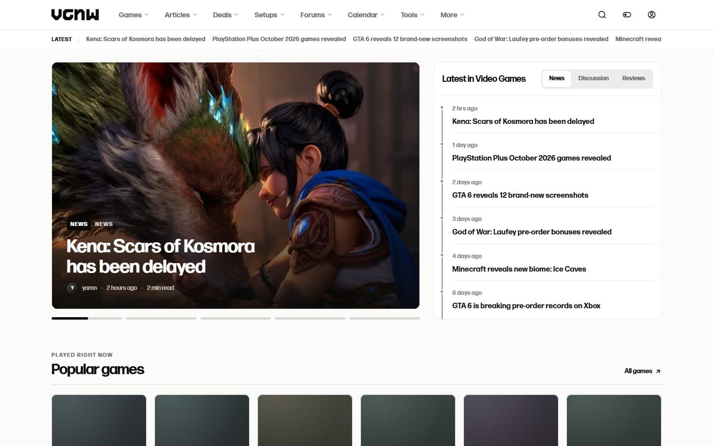Open the search icon
The height and width of the screenshot is (446, 713).
click(602, 15)
